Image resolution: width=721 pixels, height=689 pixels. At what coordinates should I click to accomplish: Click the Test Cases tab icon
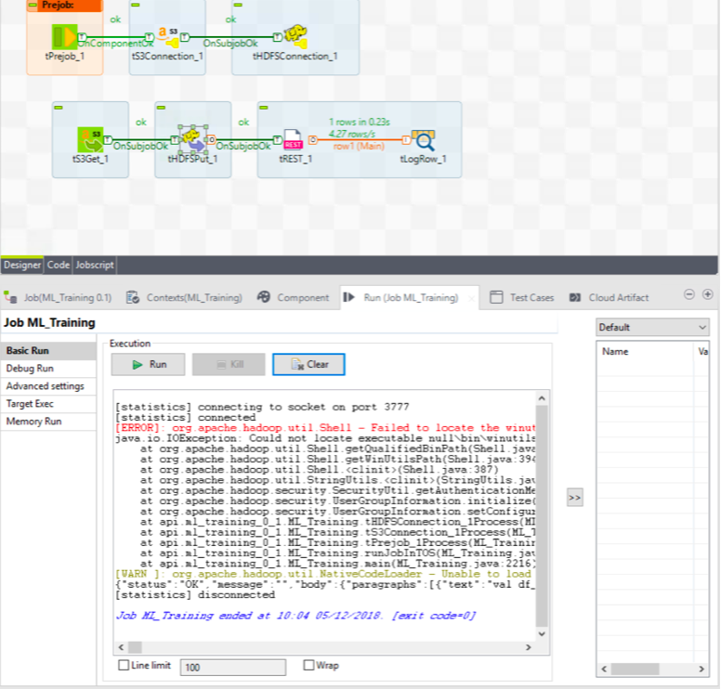tap(496, 297)
